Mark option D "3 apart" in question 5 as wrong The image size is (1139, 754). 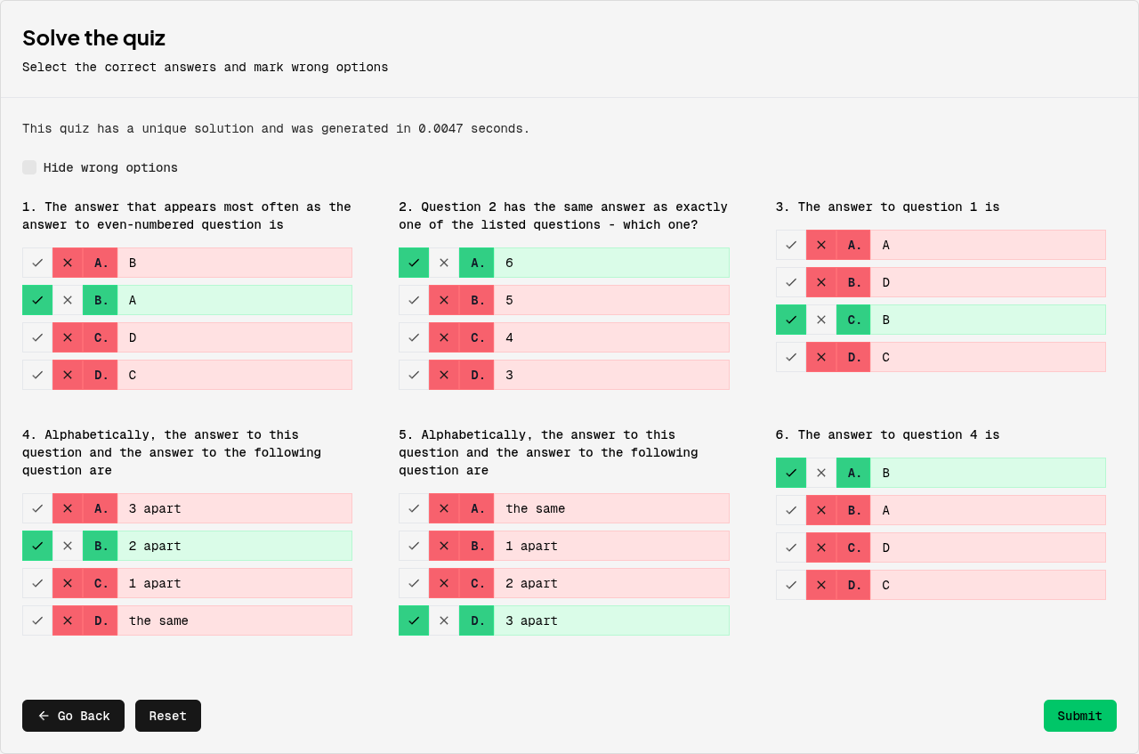click(444, 620)
